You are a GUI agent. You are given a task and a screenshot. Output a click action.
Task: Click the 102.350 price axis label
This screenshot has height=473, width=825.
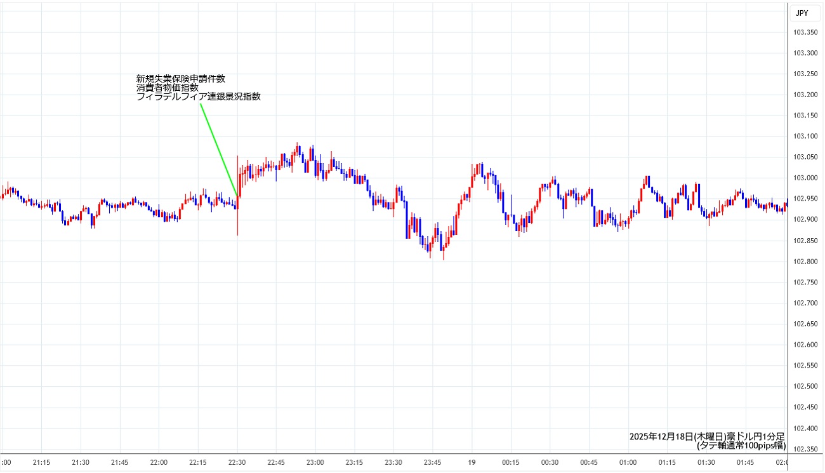(806, 450)
